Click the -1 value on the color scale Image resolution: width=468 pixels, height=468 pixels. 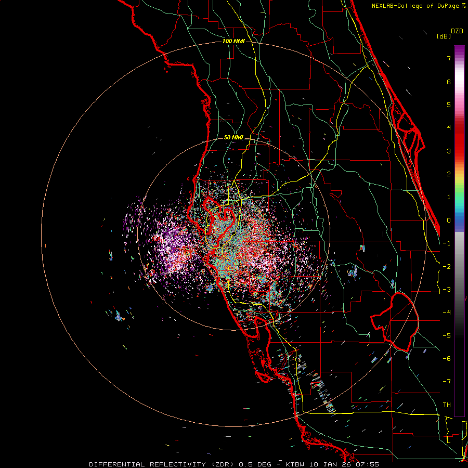pyautogui.click(x=447, y=243)
